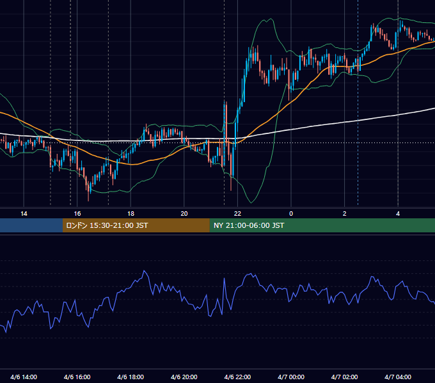Viewport: 435px width, 383px height.
Task: Click the ロンドン 15:30-21:00 JST session bar
Action: click(x=136, y=225)
